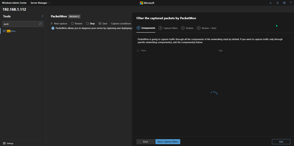Click the Restart toolbar button
The image size is (294, 146).
pos(77,23)
